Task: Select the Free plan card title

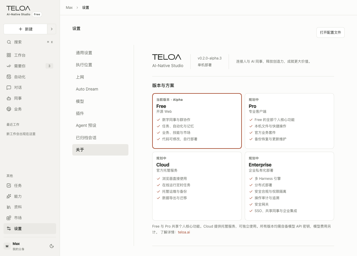Action: [x=161, y=106]
